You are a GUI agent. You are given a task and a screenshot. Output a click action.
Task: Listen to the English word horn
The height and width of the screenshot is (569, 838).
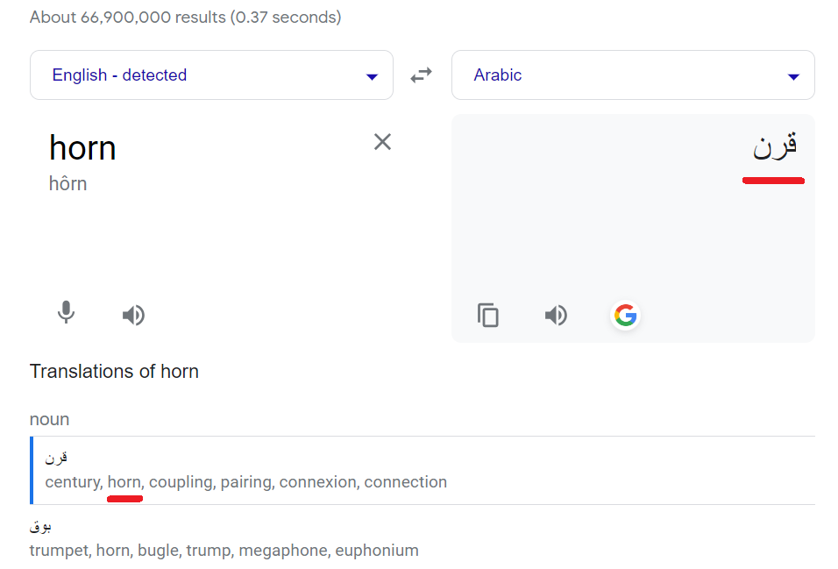pos(133,315)
